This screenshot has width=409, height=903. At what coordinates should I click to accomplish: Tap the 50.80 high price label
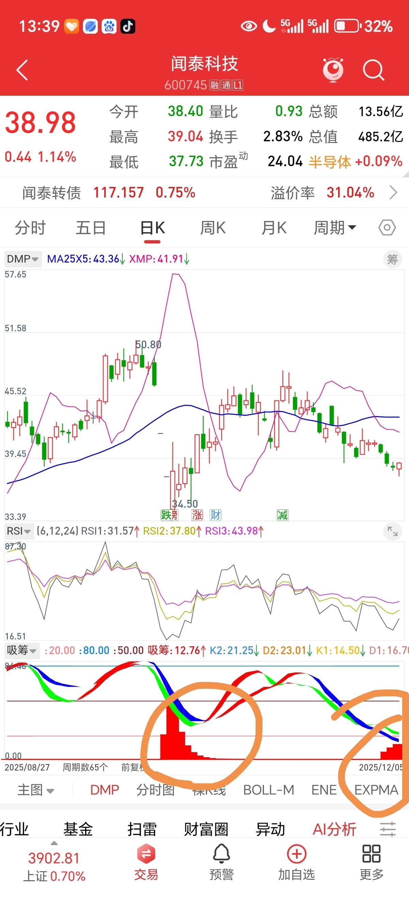(x=148, y=345)
